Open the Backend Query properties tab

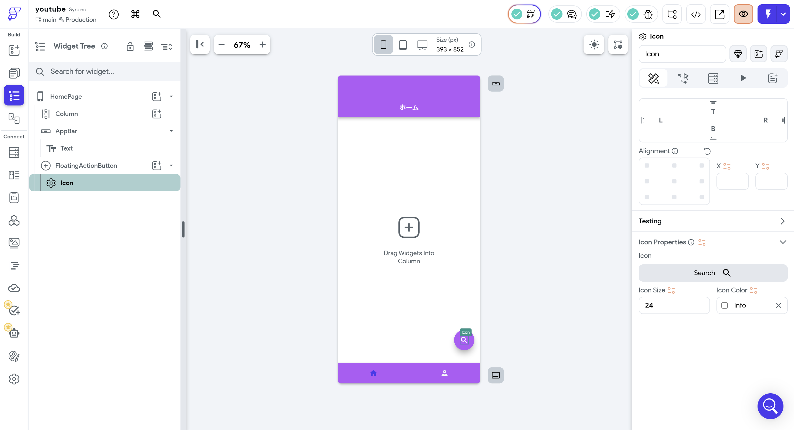pos(713,78)
